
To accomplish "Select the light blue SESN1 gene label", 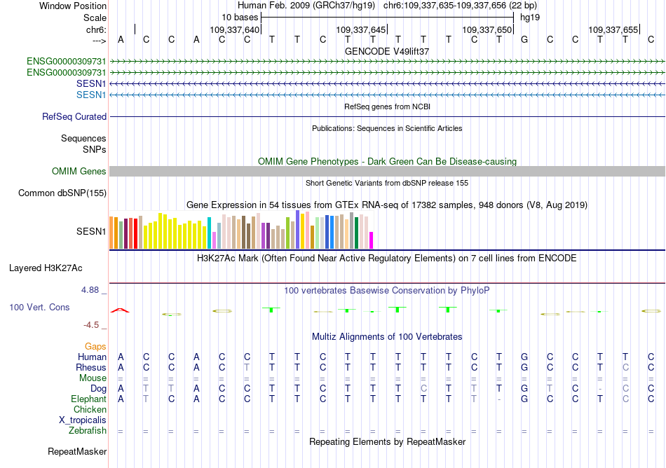I will pyautogui.click(x=91, y=95).
